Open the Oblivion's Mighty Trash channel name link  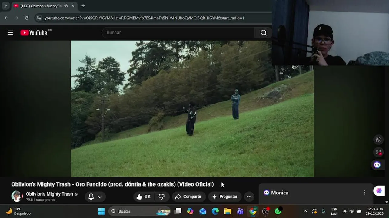[49, 194]
